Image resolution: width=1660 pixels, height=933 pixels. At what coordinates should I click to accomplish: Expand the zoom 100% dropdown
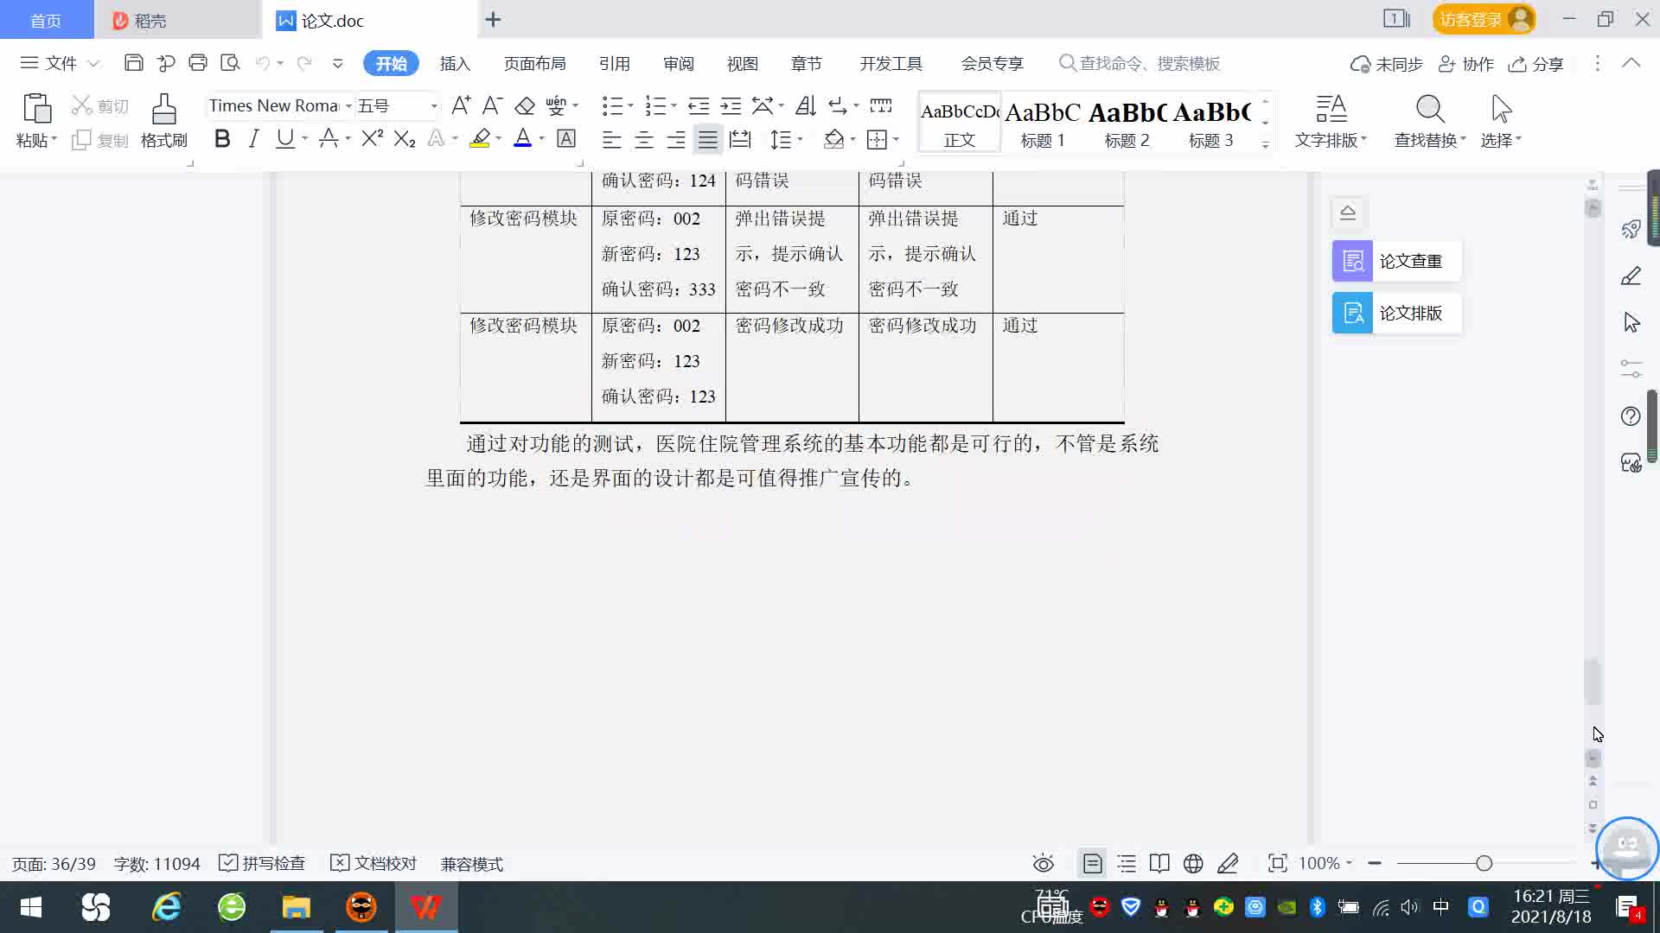(x=1349, y=863)
